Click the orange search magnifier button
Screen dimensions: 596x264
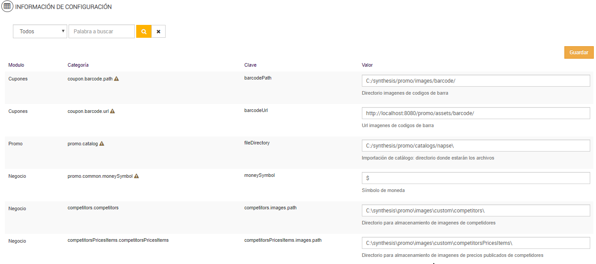tap(144, 32)
